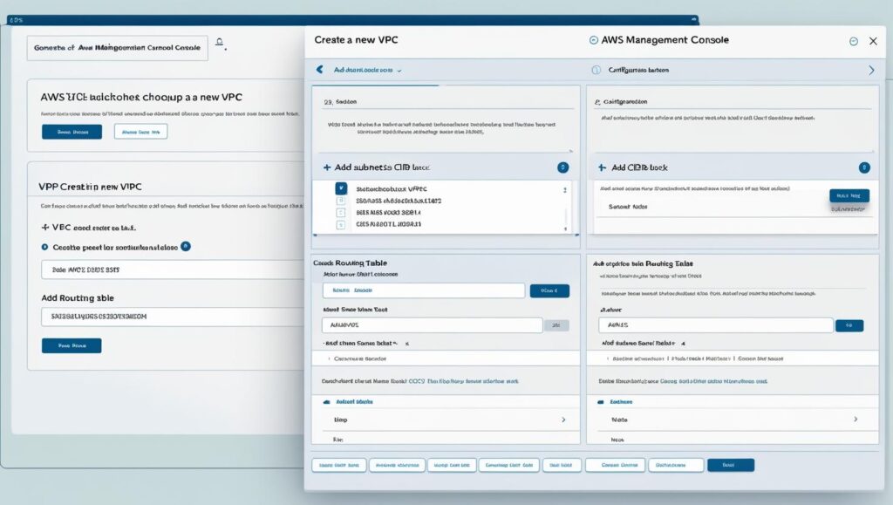Click the blue circle badge in the Add subnets header
The image size is (893, 505).
[562, 167]
